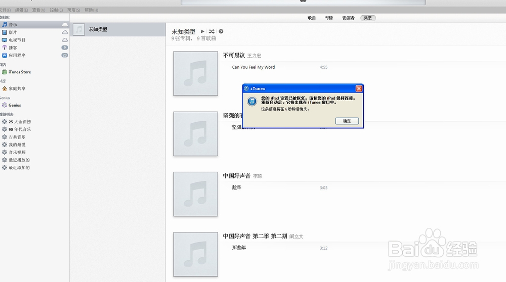Switch to the 歌曲 view tab
Image resolution: width=506 pixels, height=282 pixels.
pyautogui.click(x=311, y=18)
